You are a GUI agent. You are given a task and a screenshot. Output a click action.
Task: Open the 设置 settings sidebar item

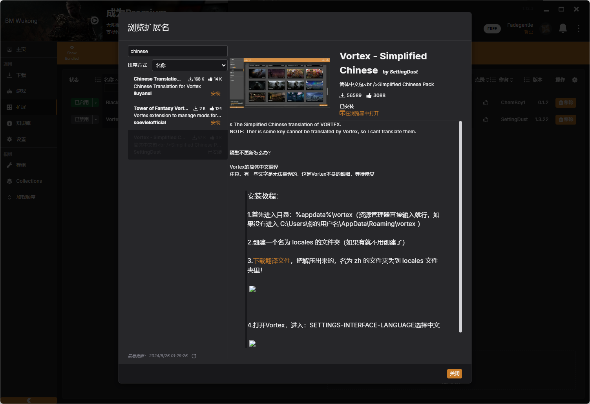29,140
